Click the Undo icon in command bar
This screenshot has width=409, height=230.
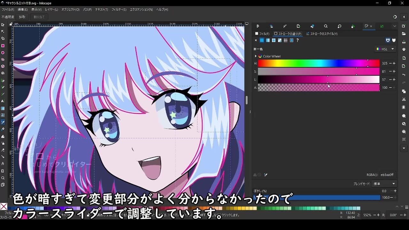pos(404,75)
